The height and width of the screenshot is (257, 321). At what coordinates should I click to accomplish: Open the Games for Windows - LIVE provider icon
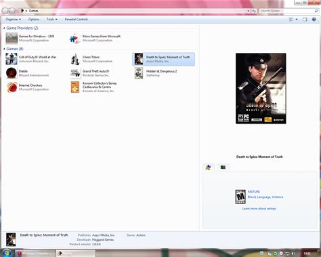tap(12, 38)
